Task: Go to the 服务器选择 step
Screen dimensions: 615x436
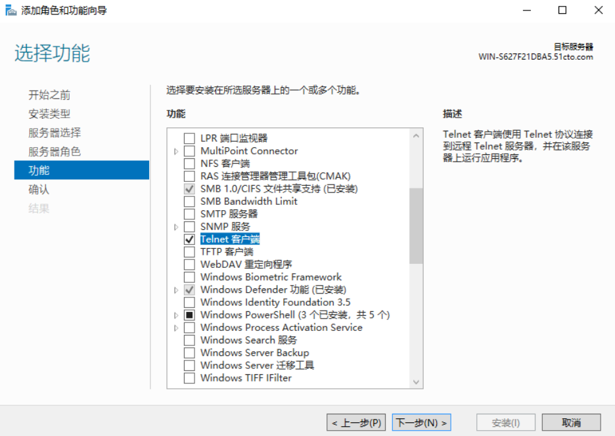Action: click(x=55, y=133)
